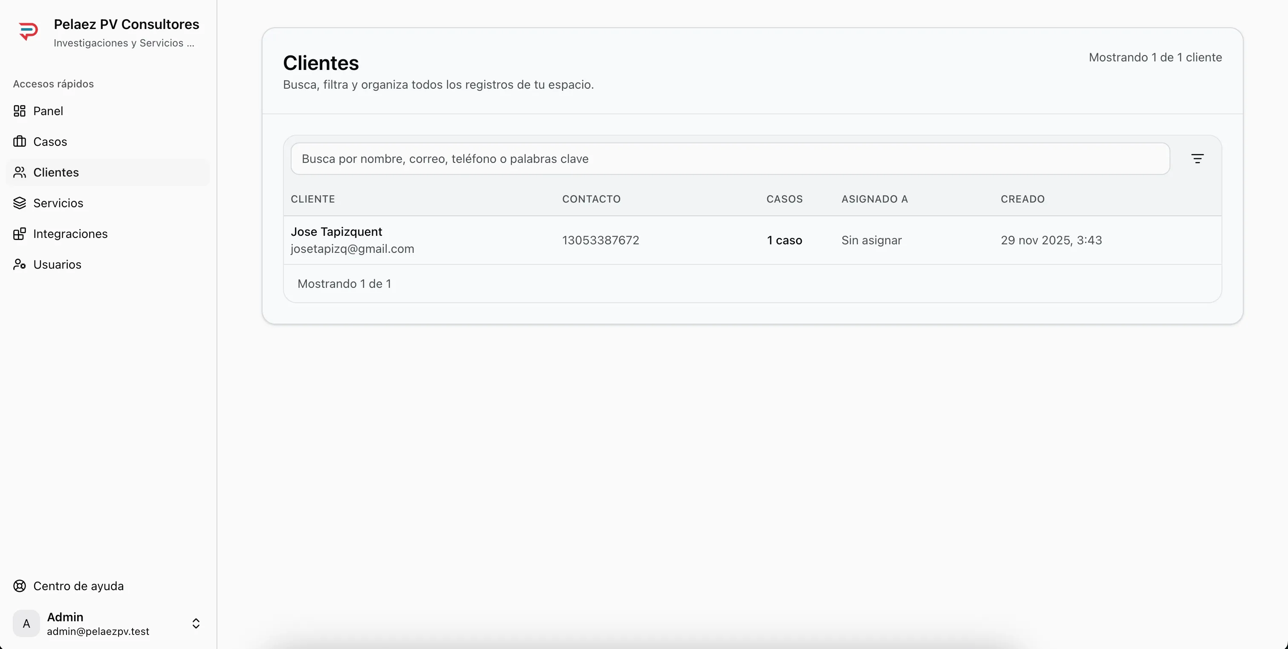The width and height of the screenshot is (1288, 649).
Task: Open Casos via the briefcase icon
Action: tap(20, 142)
